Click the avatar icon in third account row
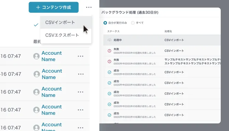 36,92
